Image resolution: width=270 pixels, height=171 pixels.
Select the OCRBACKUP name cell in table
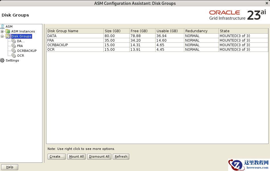point(75,45)
